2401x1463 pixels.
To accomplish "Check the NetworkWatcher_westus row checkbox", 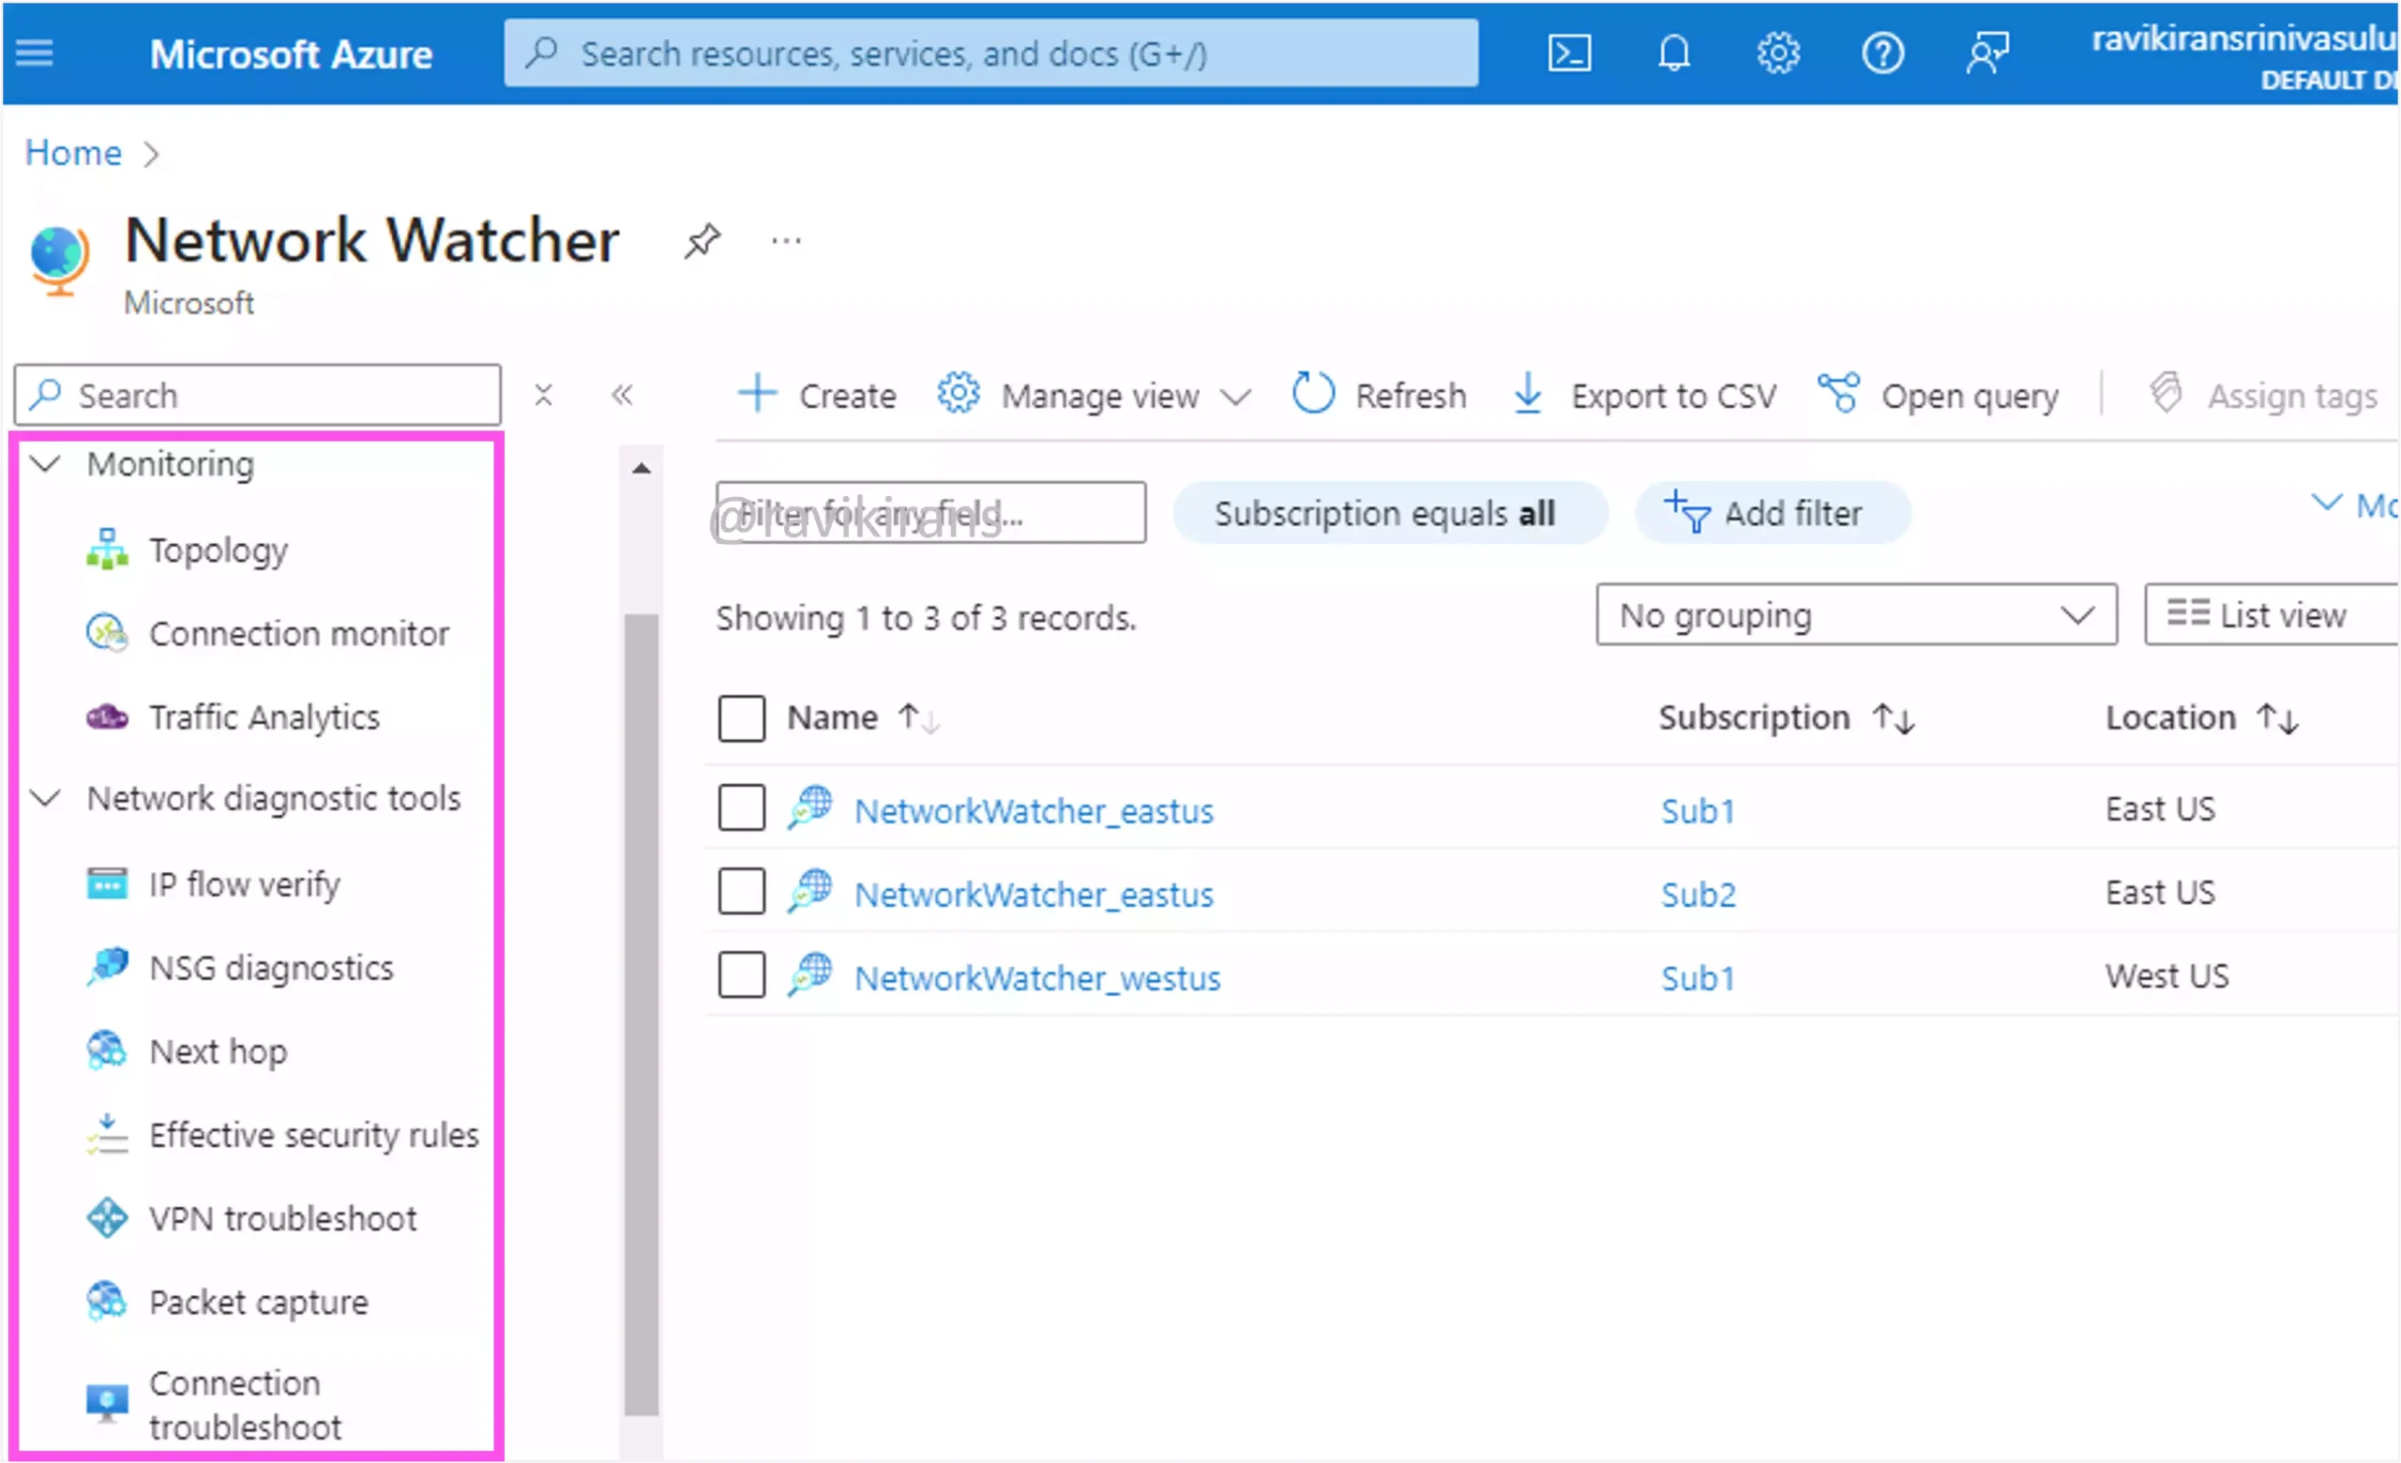I will (x=742, y=975).
